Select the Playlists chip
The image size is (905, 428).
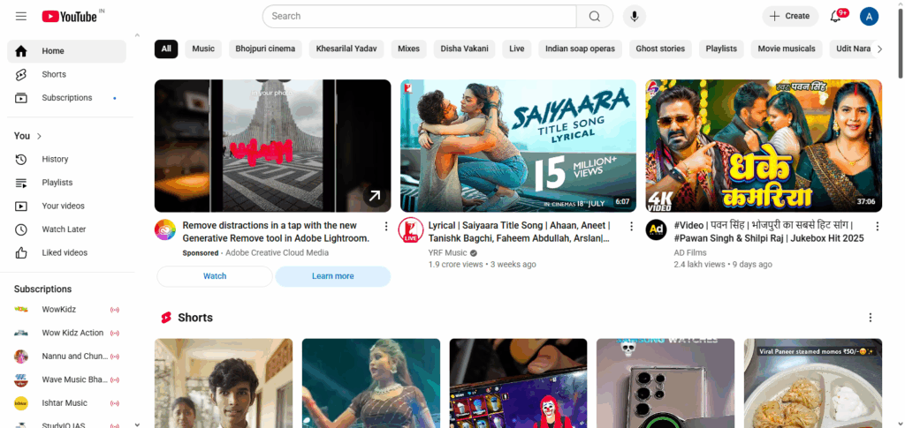pyautogui.click(x=721, y=49)
